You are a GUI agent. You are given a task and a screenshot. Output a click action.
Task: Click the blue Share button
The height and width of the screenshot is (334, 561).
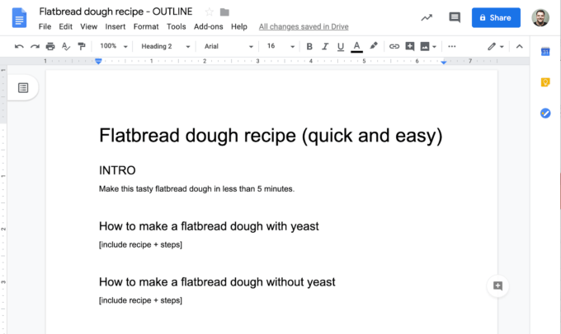[496, 17]
